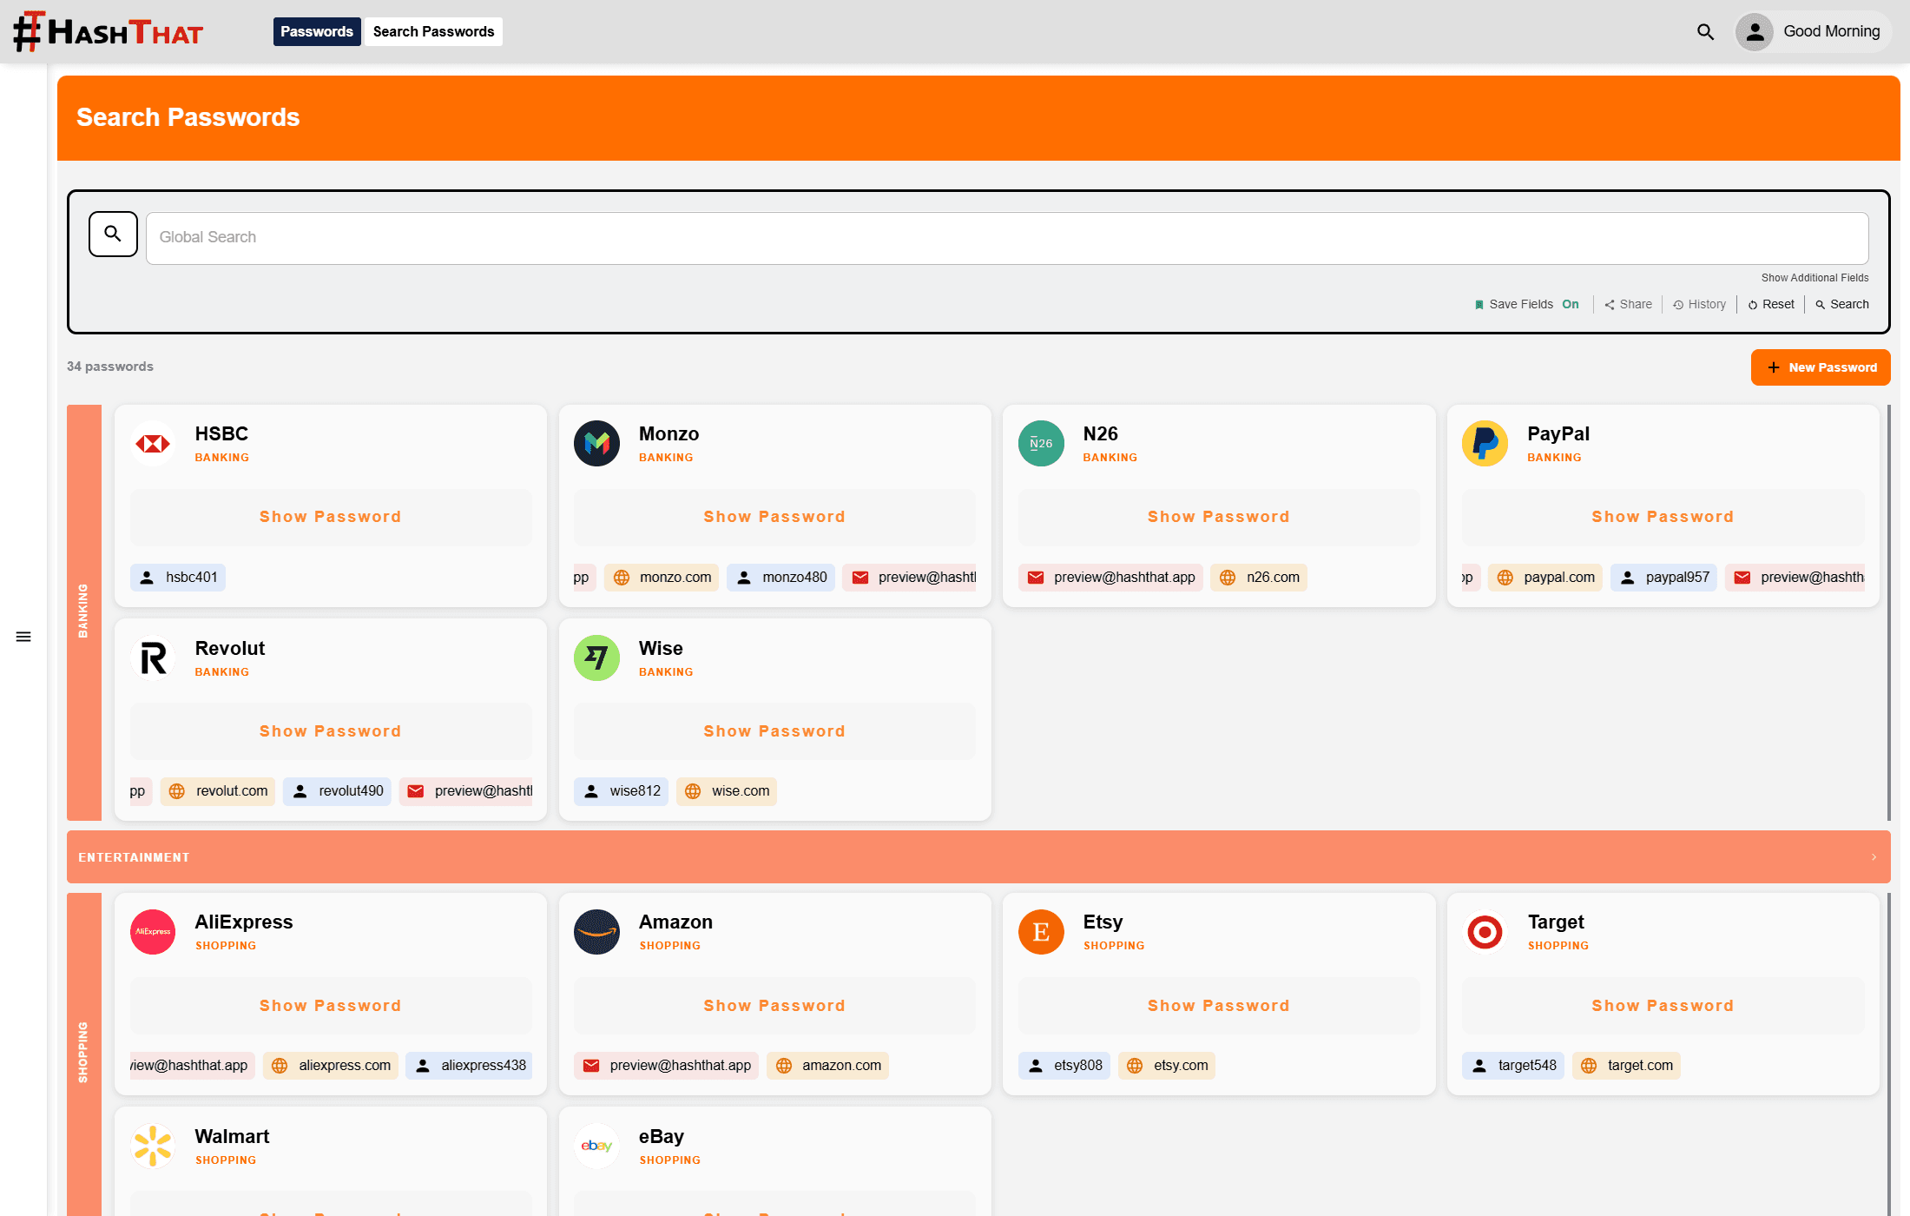The height and width of the screenshot is (1216, 1910).
Task: Show Password for Amazon
Action: (x=774, y=1006)
